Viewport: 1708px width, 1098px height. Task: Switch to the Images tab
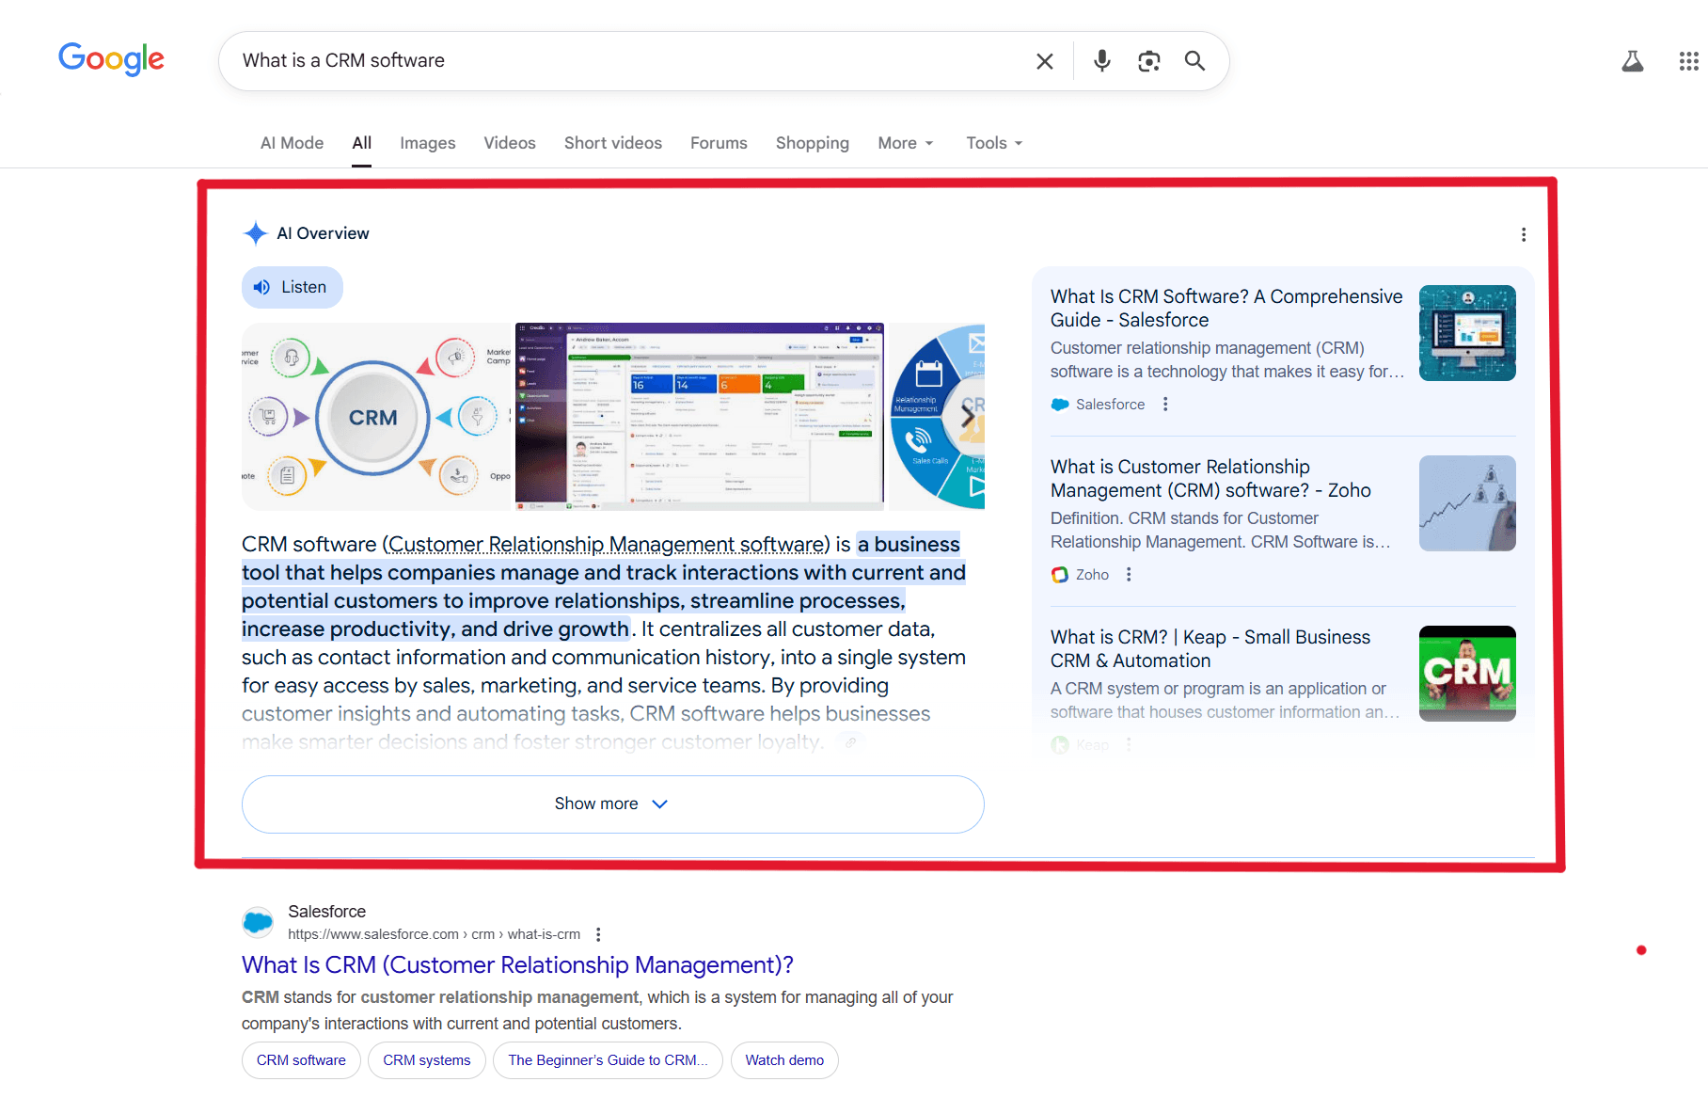(x=427, y=143)
